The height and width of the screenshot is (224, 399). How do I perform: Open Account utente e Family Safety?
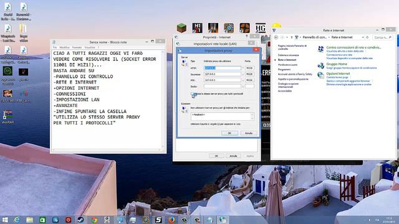click(x=295, y=74)
